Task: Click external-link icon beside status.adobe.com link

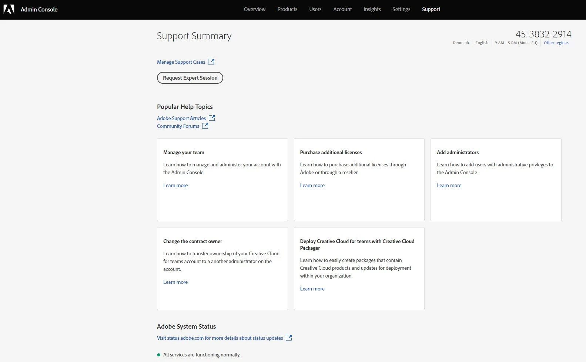Action: tap(289, 338)
